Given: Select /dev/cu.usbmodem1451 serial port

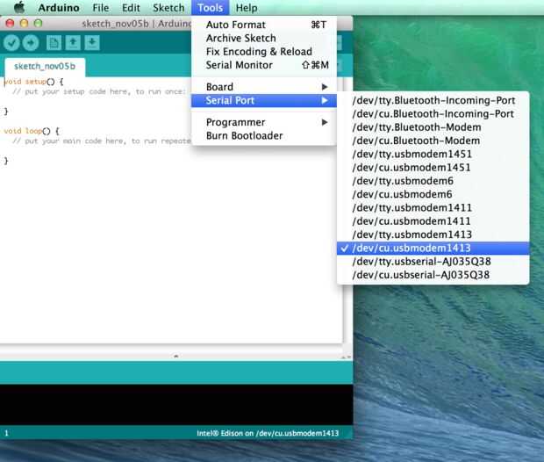Looking at the screenshot, I should pyautogui.click(x=433, y=168).
